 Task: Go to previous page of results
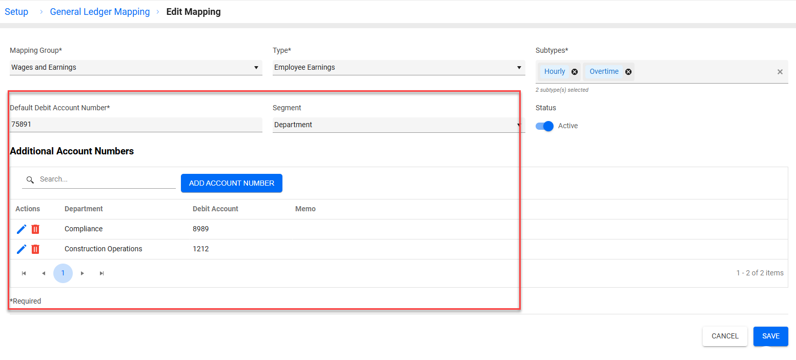coord(44,273)
